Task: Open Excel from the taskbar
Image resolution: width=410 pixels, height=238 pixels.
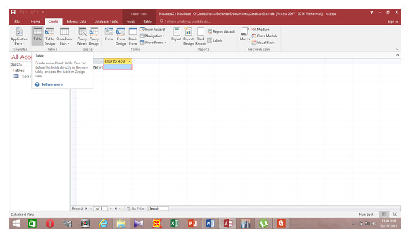Action: (174, 224)
